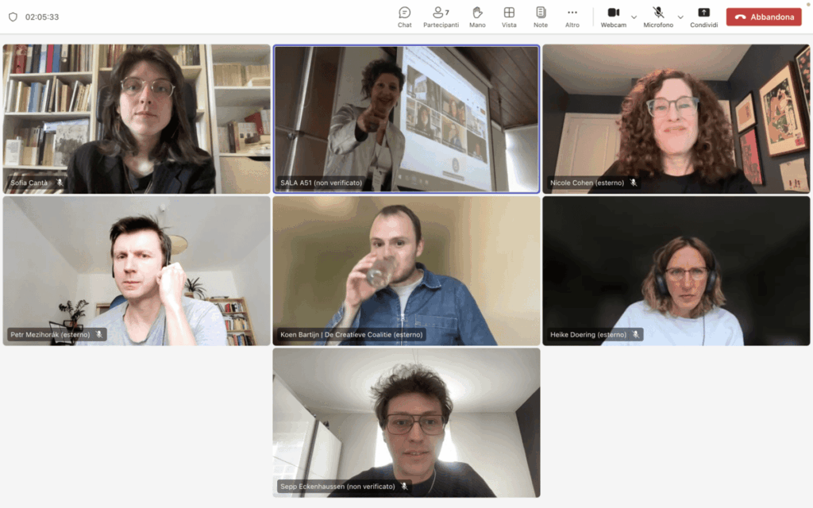Select Nicole Cohen video tile
This screenshot has height=508, width=813.
click(x=676, y=119)
